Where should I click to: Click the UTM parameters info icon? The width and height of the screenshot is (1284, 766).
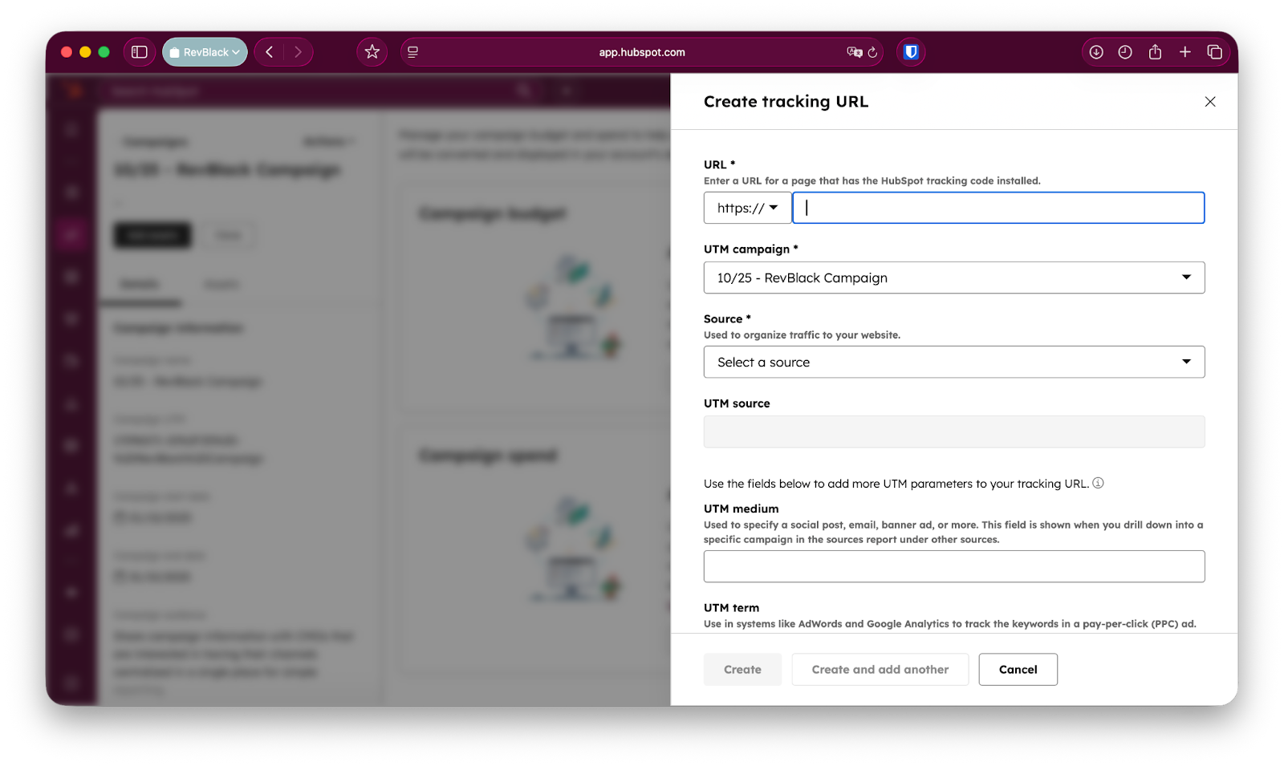pyautogui.click(x=1099, y=483)
